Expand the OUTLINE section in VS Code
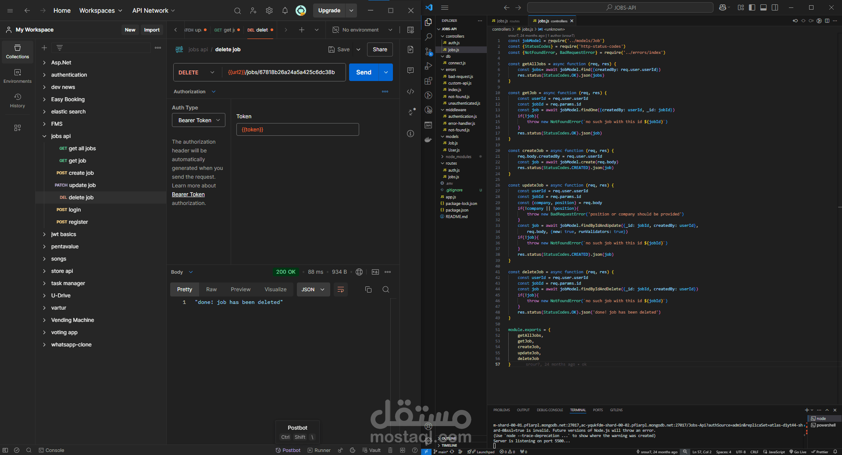The width and height of the screenshot is (842, 455). pos(449,438)
